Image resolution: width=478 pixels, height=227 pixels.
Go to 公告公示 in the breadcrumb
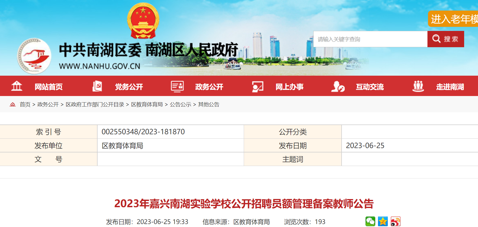[180, 104]
